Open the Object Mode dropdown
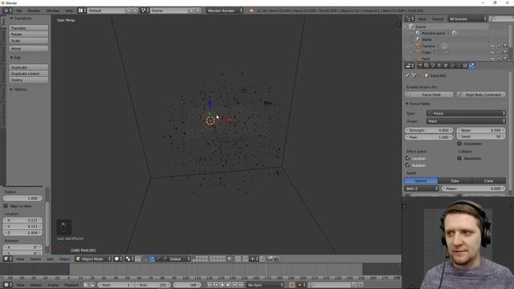514x289 pixels. pos(93,258)
